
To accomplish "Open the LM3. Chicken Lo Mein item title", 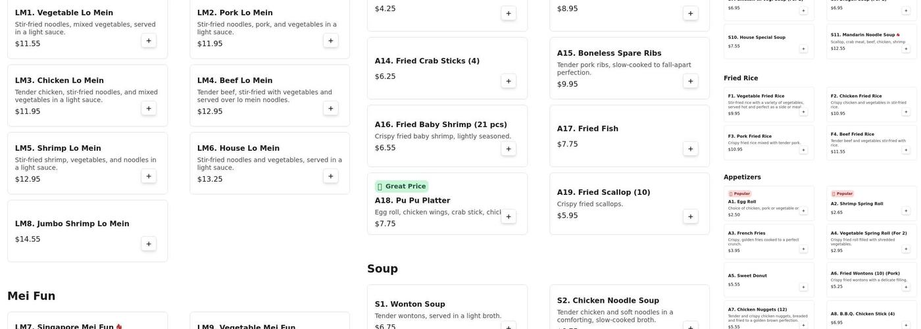I will (x=59, y=80).
